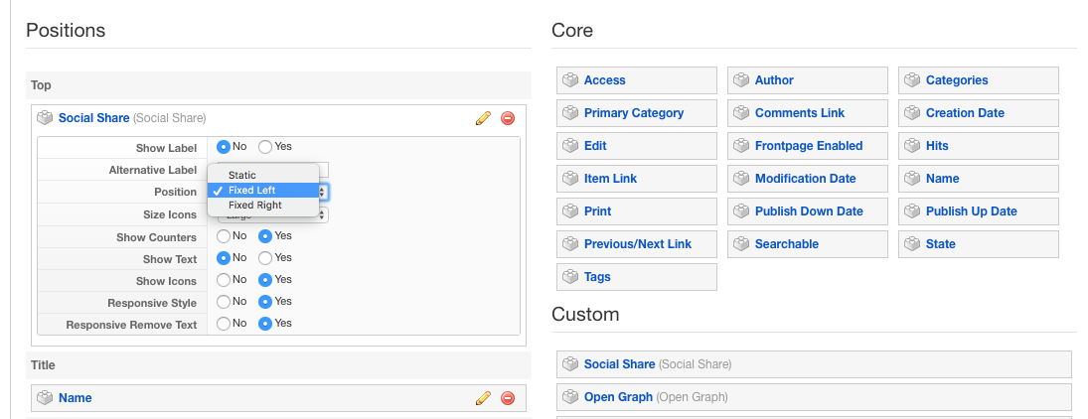1088x419 pixels.
Task: Click the cube icon next to Open Graph
Action: pos(570,397)
